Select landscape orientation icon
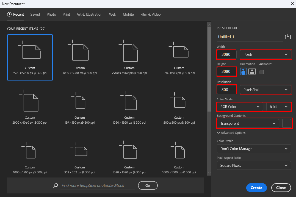Viewport: 296px width, 197px height. point(252,72)
